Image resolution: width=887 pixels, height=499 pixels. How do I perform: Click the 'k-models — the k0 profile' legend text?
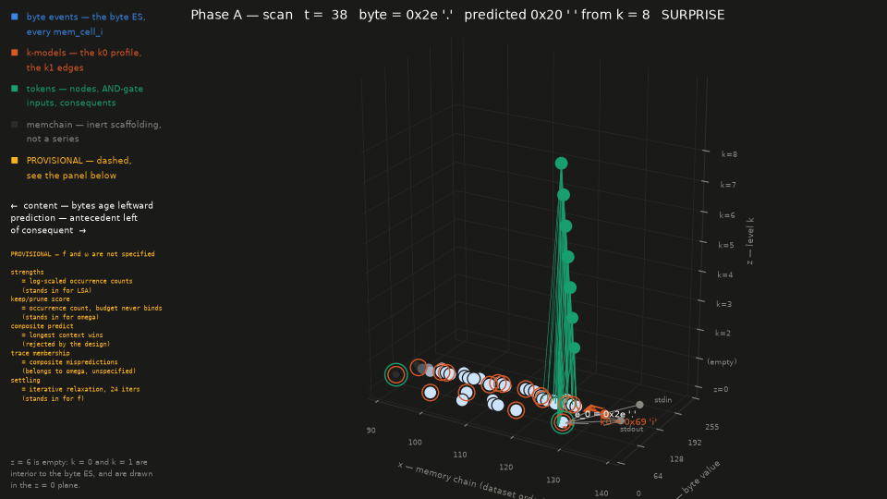[84, 53]
